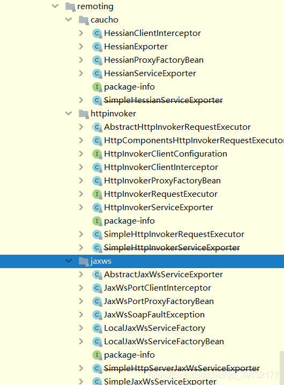This screenshot has width=284, height=385.
Task: Click the HttpInvokerProxyFactoryBean class icon
Action: (97, 181)
